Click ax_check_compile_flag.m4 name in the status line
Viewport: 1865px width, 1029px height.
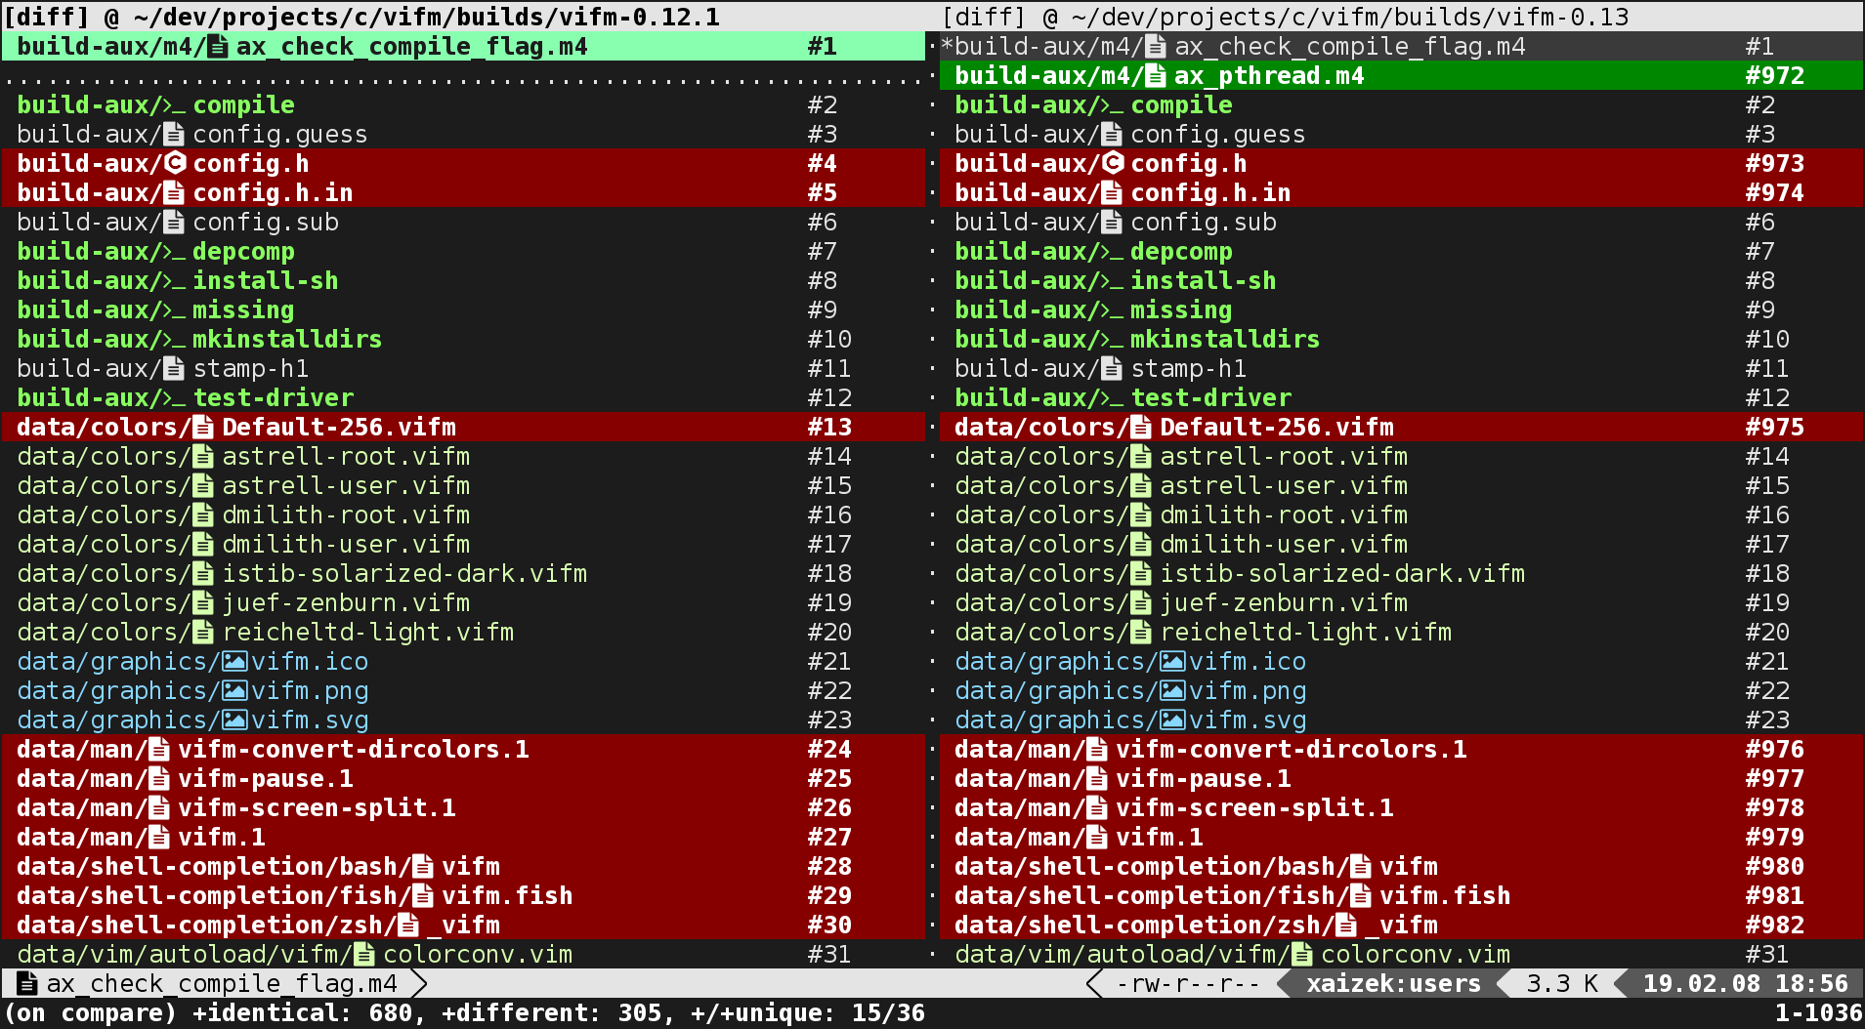(222, 984)
